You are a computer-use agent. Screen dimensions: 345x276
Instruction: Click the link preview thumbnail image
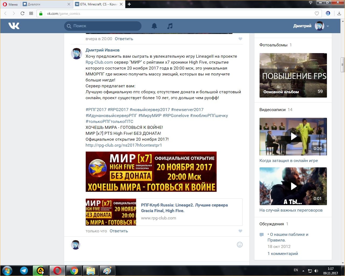[x=111, y=212]
